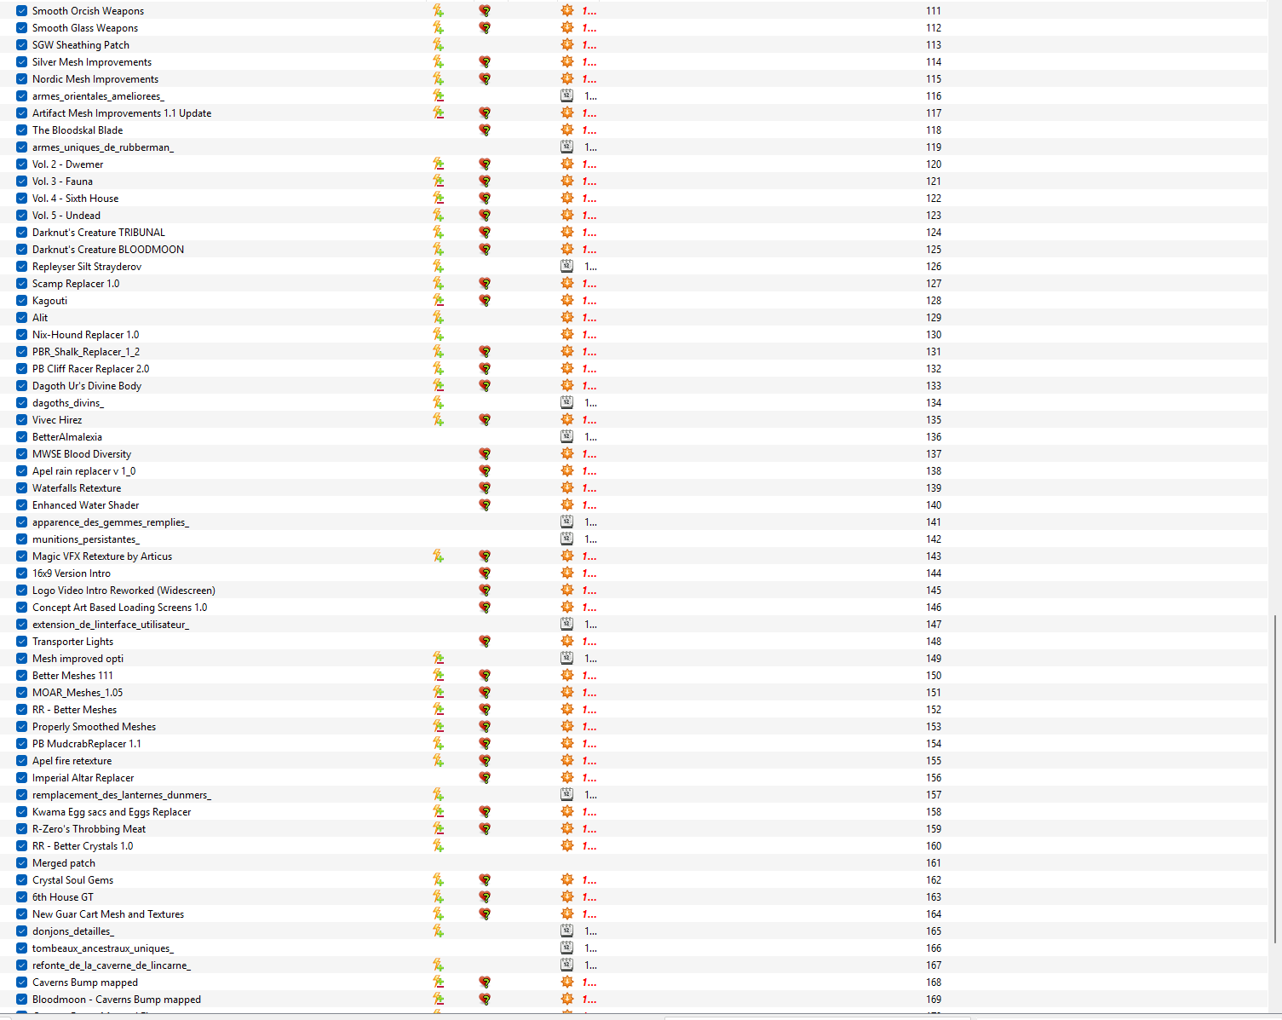Viewport: 1282px width, 1020px height.
Task: Click the calendar icon on tombeaux_ancestraux_uniques_ row
Action: 566,948
